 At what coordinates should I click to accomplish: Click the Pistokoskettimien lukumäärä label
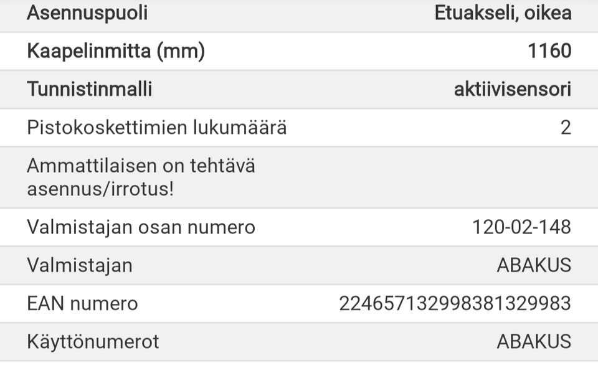click(156, 128)
